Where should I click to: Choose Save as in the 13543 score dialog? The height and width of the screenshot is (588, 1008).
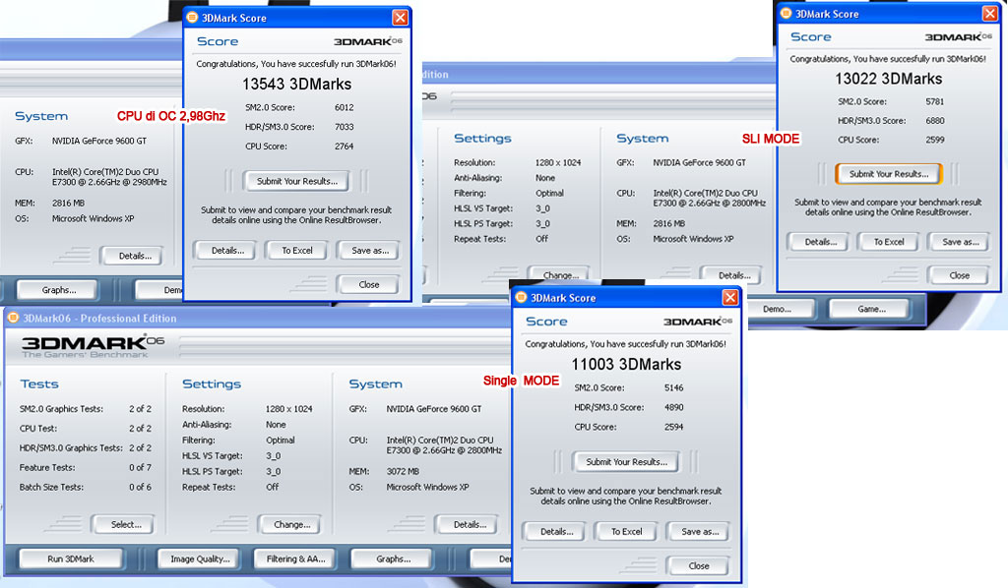370,251
